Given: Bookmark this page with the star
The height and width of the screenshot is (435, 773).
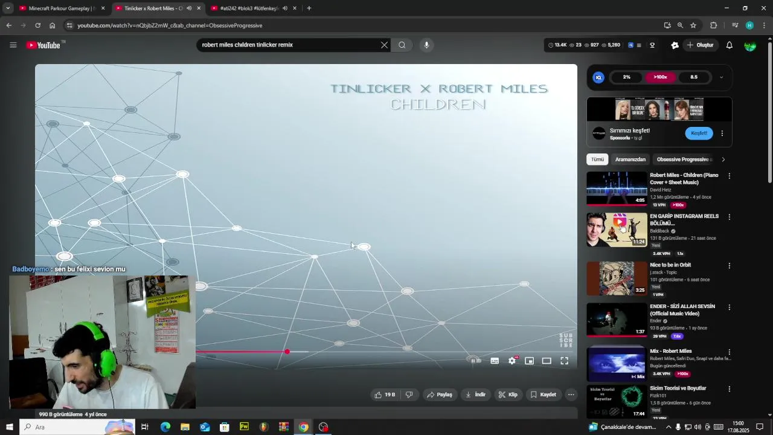Looking at the screenshot, I should click(x=693, y=25).
